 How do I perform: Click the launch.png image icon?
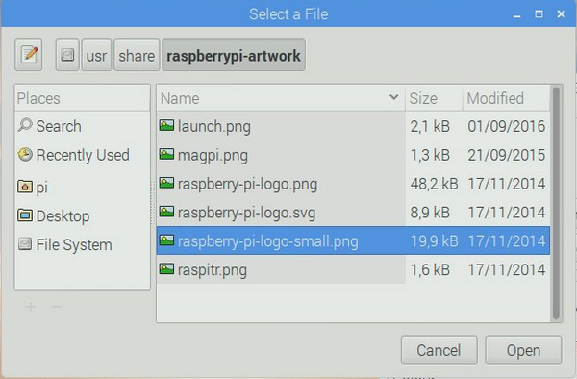tap(166, 125)
